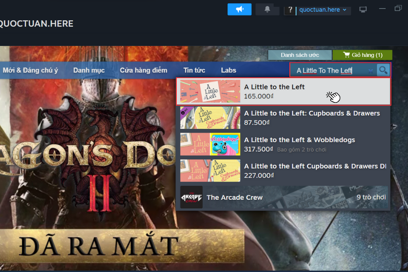Open the Danh mục menu

pos(89,70)
